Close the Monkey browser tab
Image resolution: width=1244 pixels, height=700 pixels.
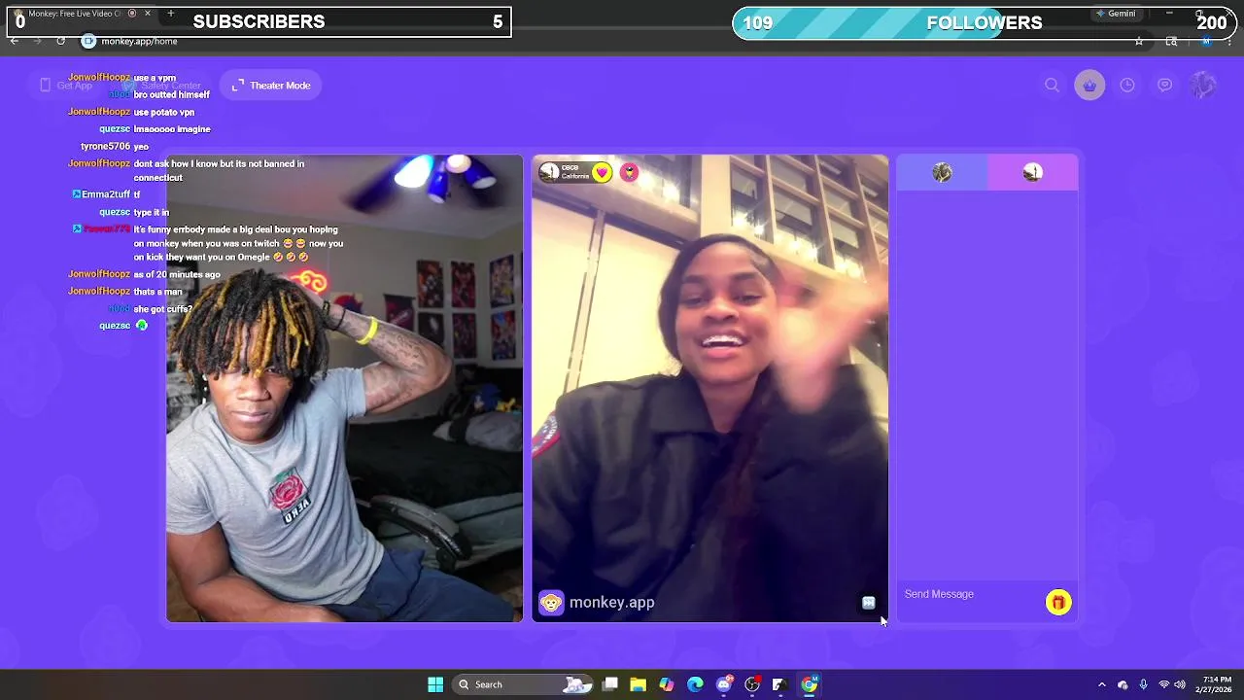[x=148, y=14]
